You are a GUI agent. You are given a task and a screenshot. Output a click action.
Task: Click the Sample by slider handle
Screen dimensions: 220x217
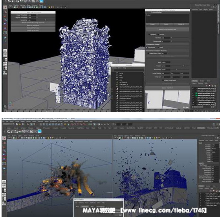pyautogui.click(x=45, y=20)
